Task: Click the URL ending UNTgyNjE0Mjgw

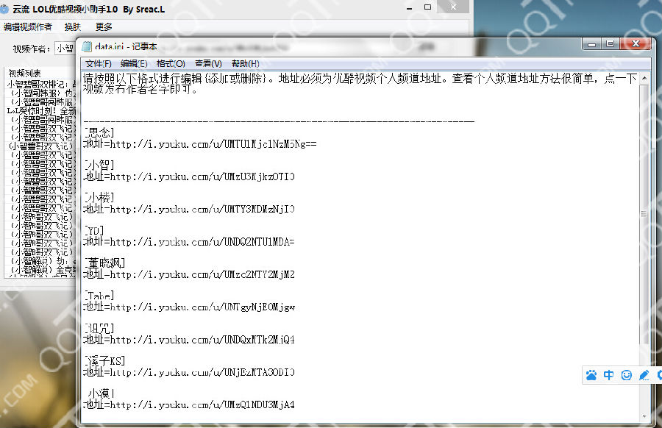Action: tap(189, 307)
